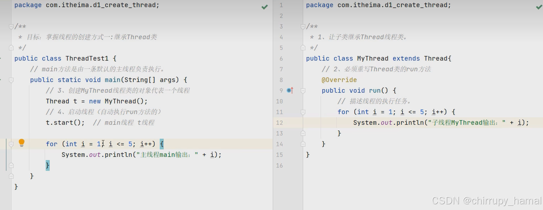Click line number 16 in the gutter
This screenshot has height=210, width=543.
click(x=280, y=165)
